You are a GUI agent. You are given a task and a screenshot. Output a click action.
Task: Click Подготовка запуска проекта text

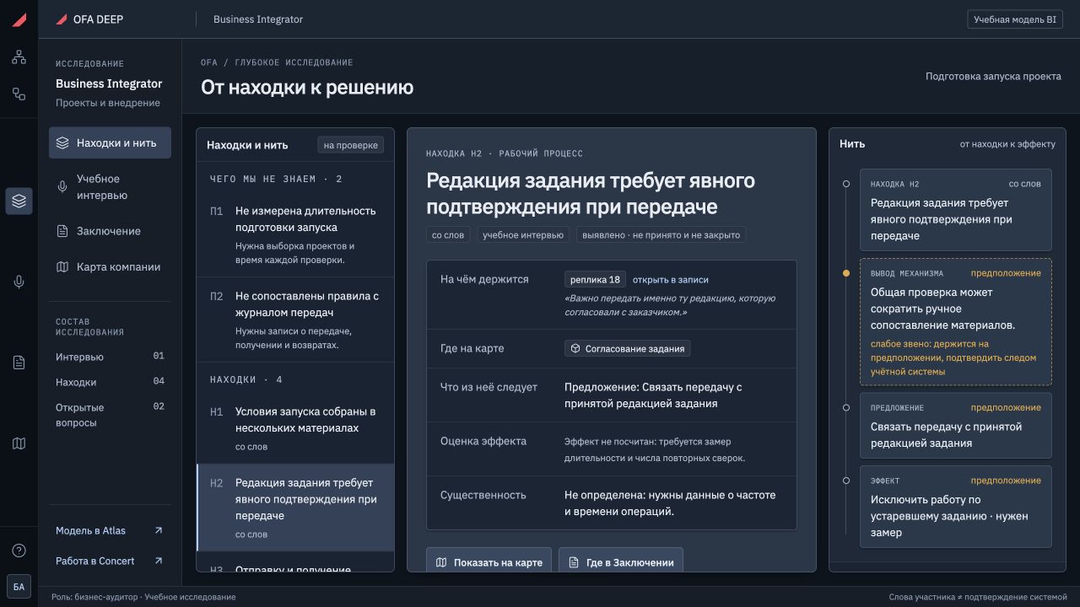click(x=993, y=76)
